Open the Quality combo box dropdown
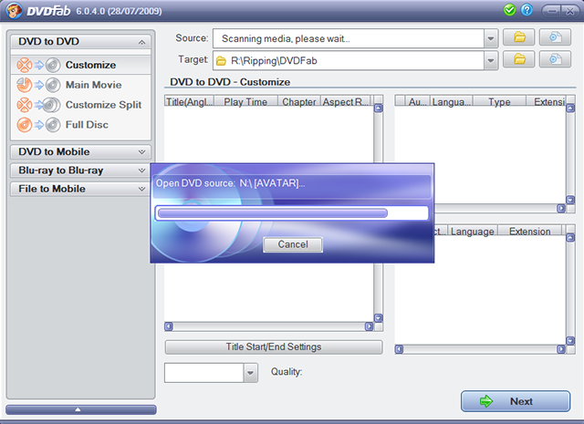 [251, 373]
